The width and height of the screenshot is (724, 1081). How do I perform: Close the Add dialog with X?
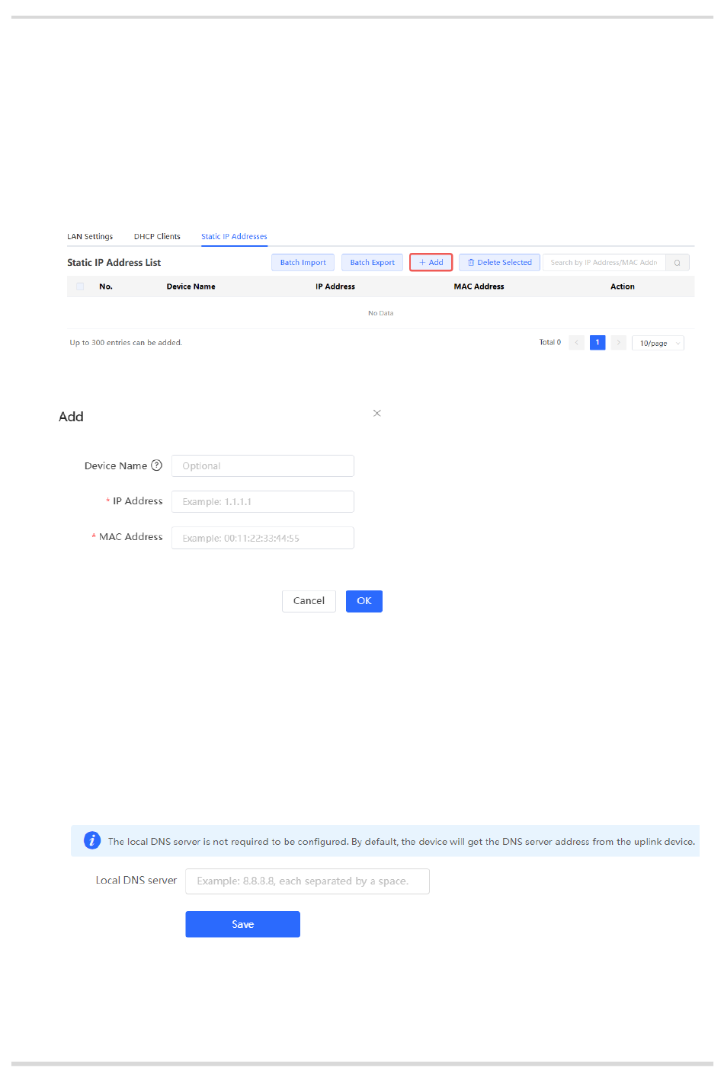click(x=376, y=413)
